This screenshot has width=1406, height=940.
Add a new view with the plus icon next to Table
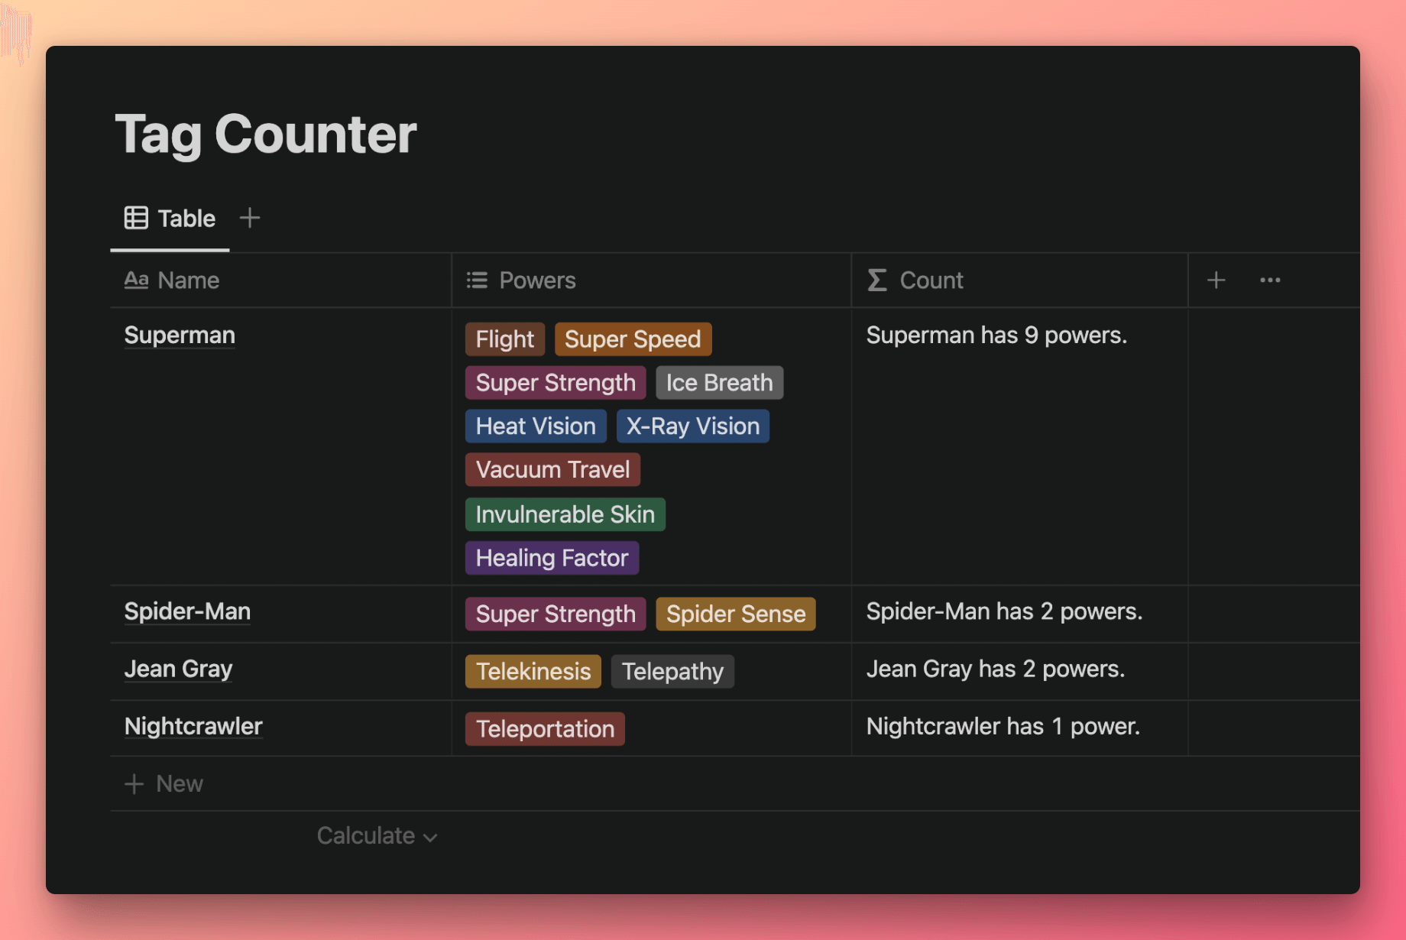tap(250, 218)
